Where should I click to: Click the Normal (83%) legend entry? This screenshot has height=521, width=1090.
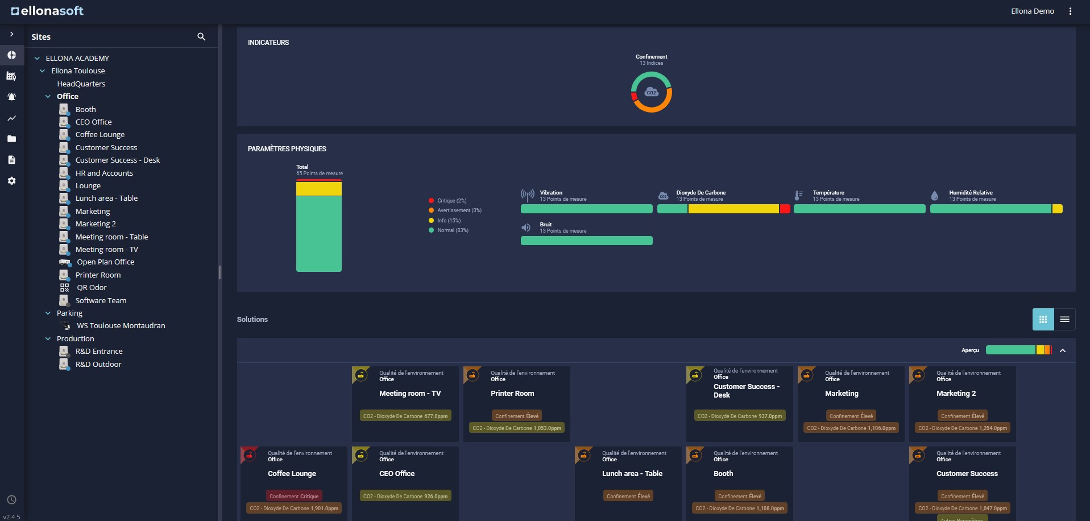tap(449, 230)
